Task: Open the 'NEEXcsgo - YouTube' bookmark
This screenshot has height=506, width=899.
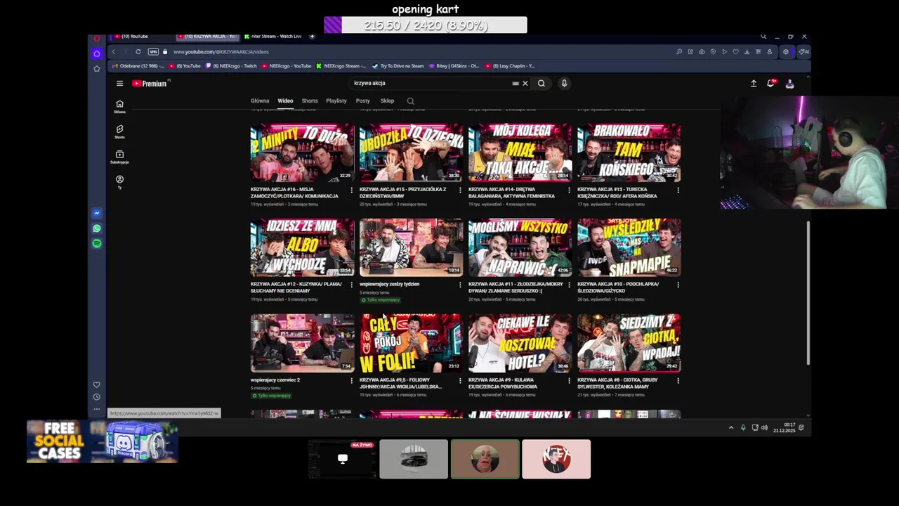Action: (x=287, y=66)
